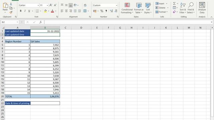The image size is (214, 120).
Task: Click the Insert Function fx icon
Action: [40, 22]
